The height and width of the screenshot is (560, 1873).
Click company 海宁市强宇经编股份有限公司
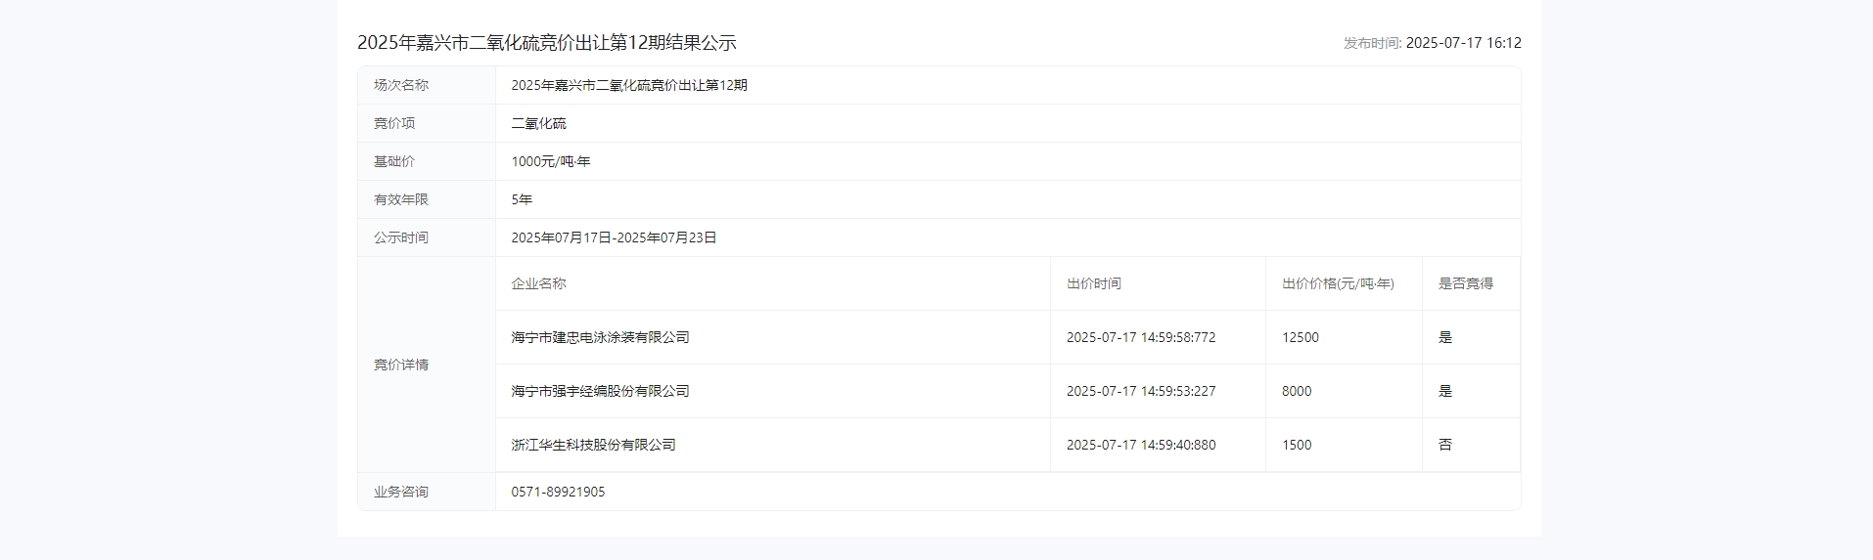600,391
